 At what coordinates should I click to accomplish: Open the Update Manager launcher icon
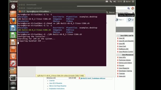coord(13,70)
